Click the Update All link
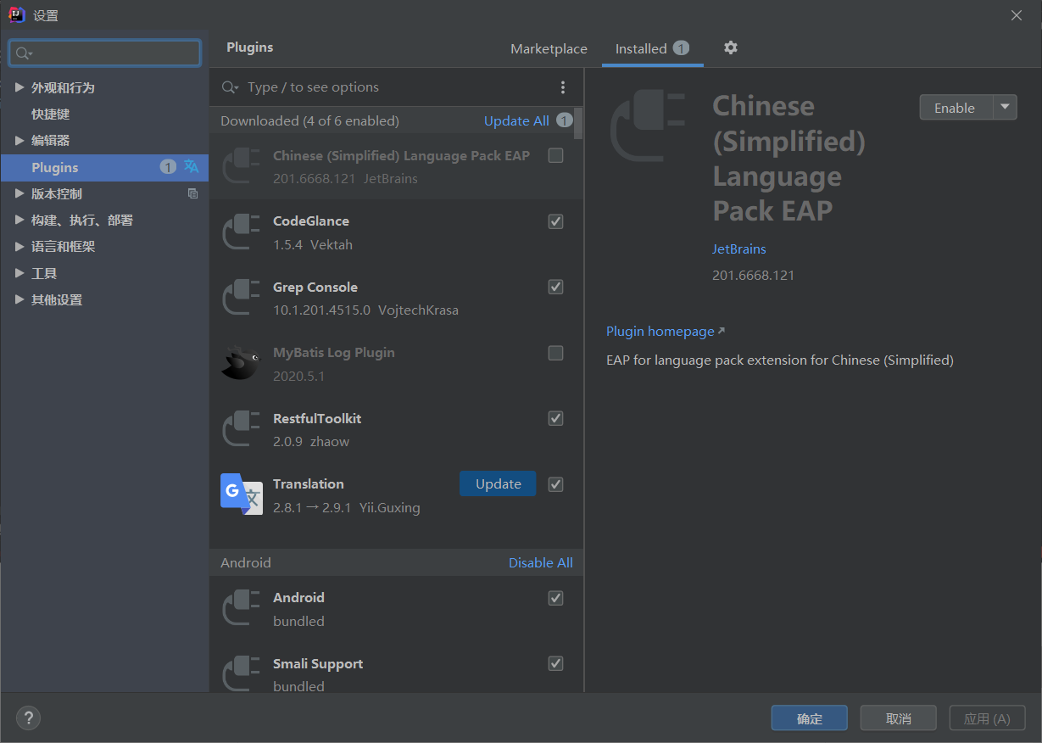The image size is (1042, 743). [516, 120]
